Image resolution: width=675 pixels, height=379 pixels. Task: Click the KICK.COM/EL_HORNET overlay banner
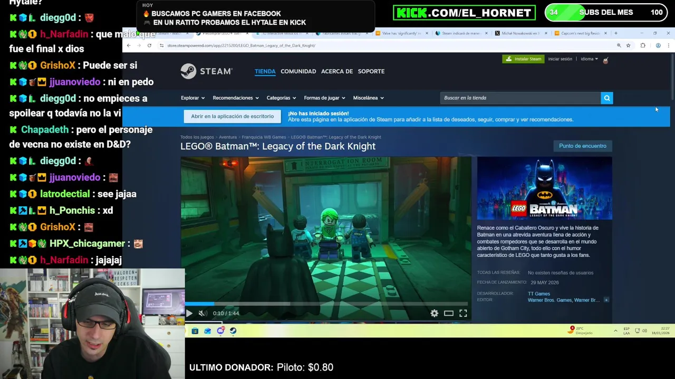coord(464,13)
